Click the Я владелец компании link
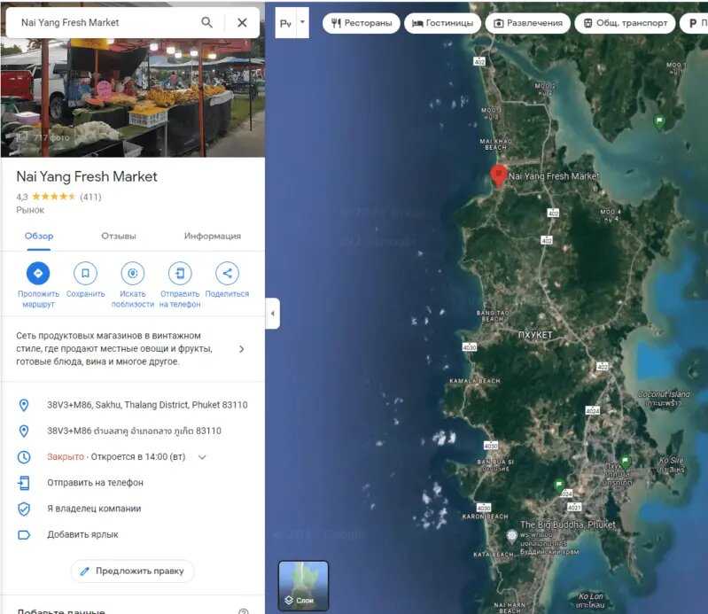This screenshot has height=614, width=708. coord(94,509)
